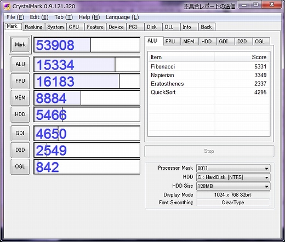The width and height of the screenshot is (285, 242).
Task: Run the D2D benchmark button
Action: tap(20, 150)
